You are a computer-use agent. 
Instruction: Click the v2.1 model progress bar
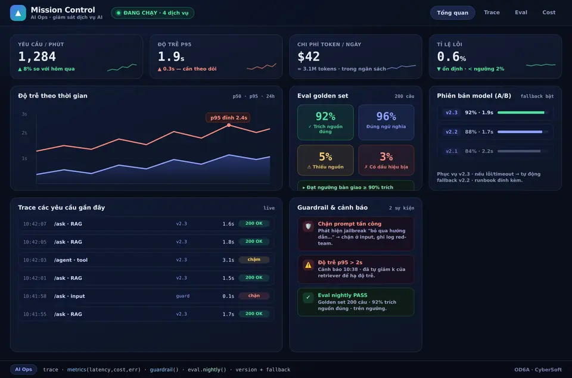coord(523,151)
